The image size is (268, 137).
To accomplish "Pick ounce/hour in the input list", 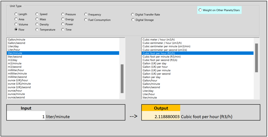I will tap(63, 91).
